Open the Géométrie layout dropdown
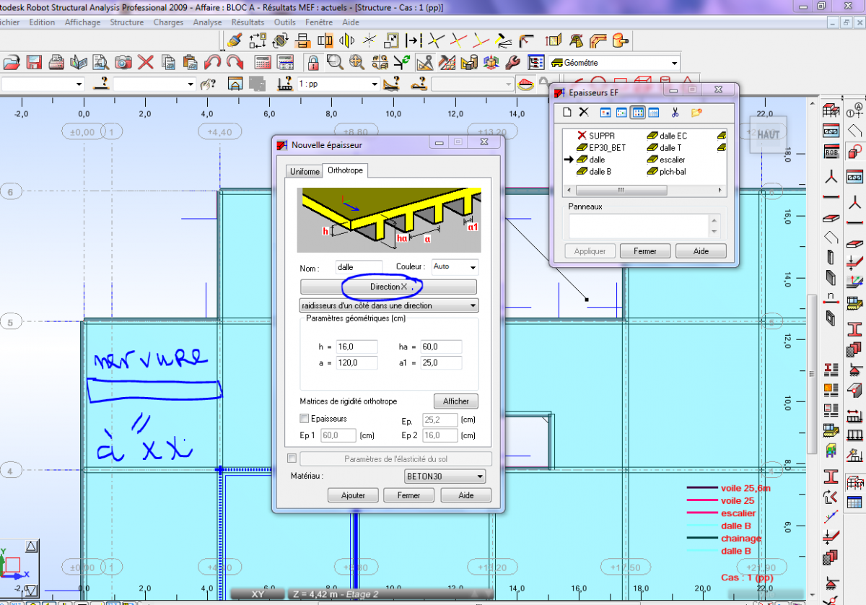The image size is (866, 605). pyautogui.click(x=614, y=63)
